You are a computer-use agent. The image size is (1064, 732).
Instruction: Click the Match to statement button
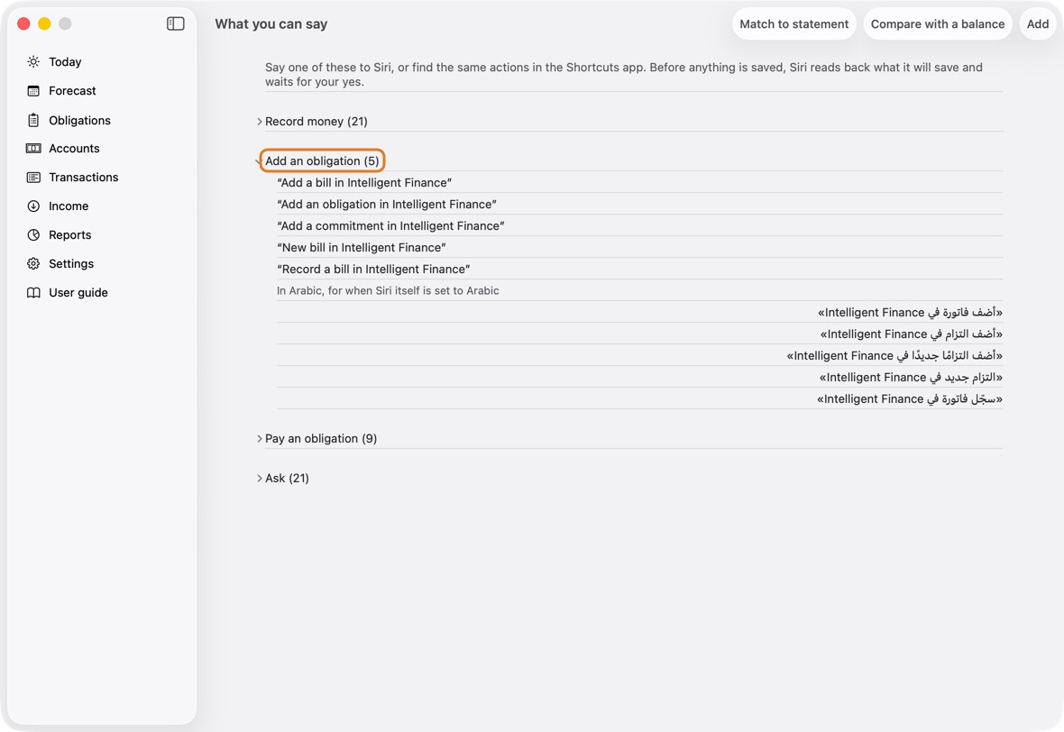click(x=793, y=23)
